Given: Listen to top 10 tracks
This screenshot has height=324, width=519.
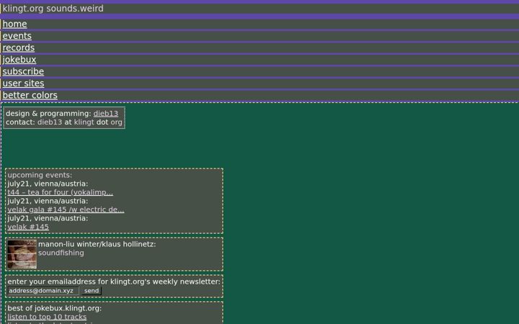Looking at the screenshot, I should pos(47,317).
